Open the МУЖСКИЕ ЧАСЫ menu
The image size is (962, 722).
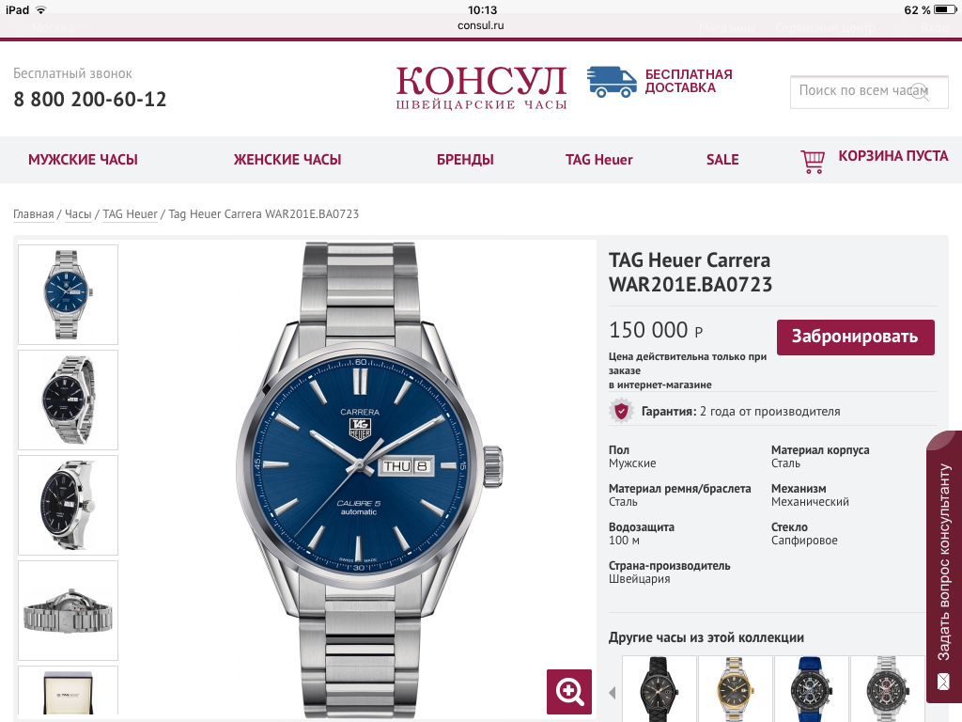click(x=83, y=160)
